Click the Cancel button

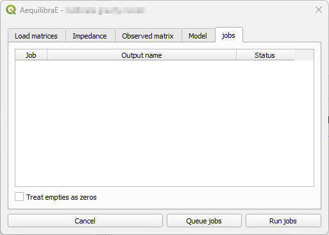coord(85,221)
